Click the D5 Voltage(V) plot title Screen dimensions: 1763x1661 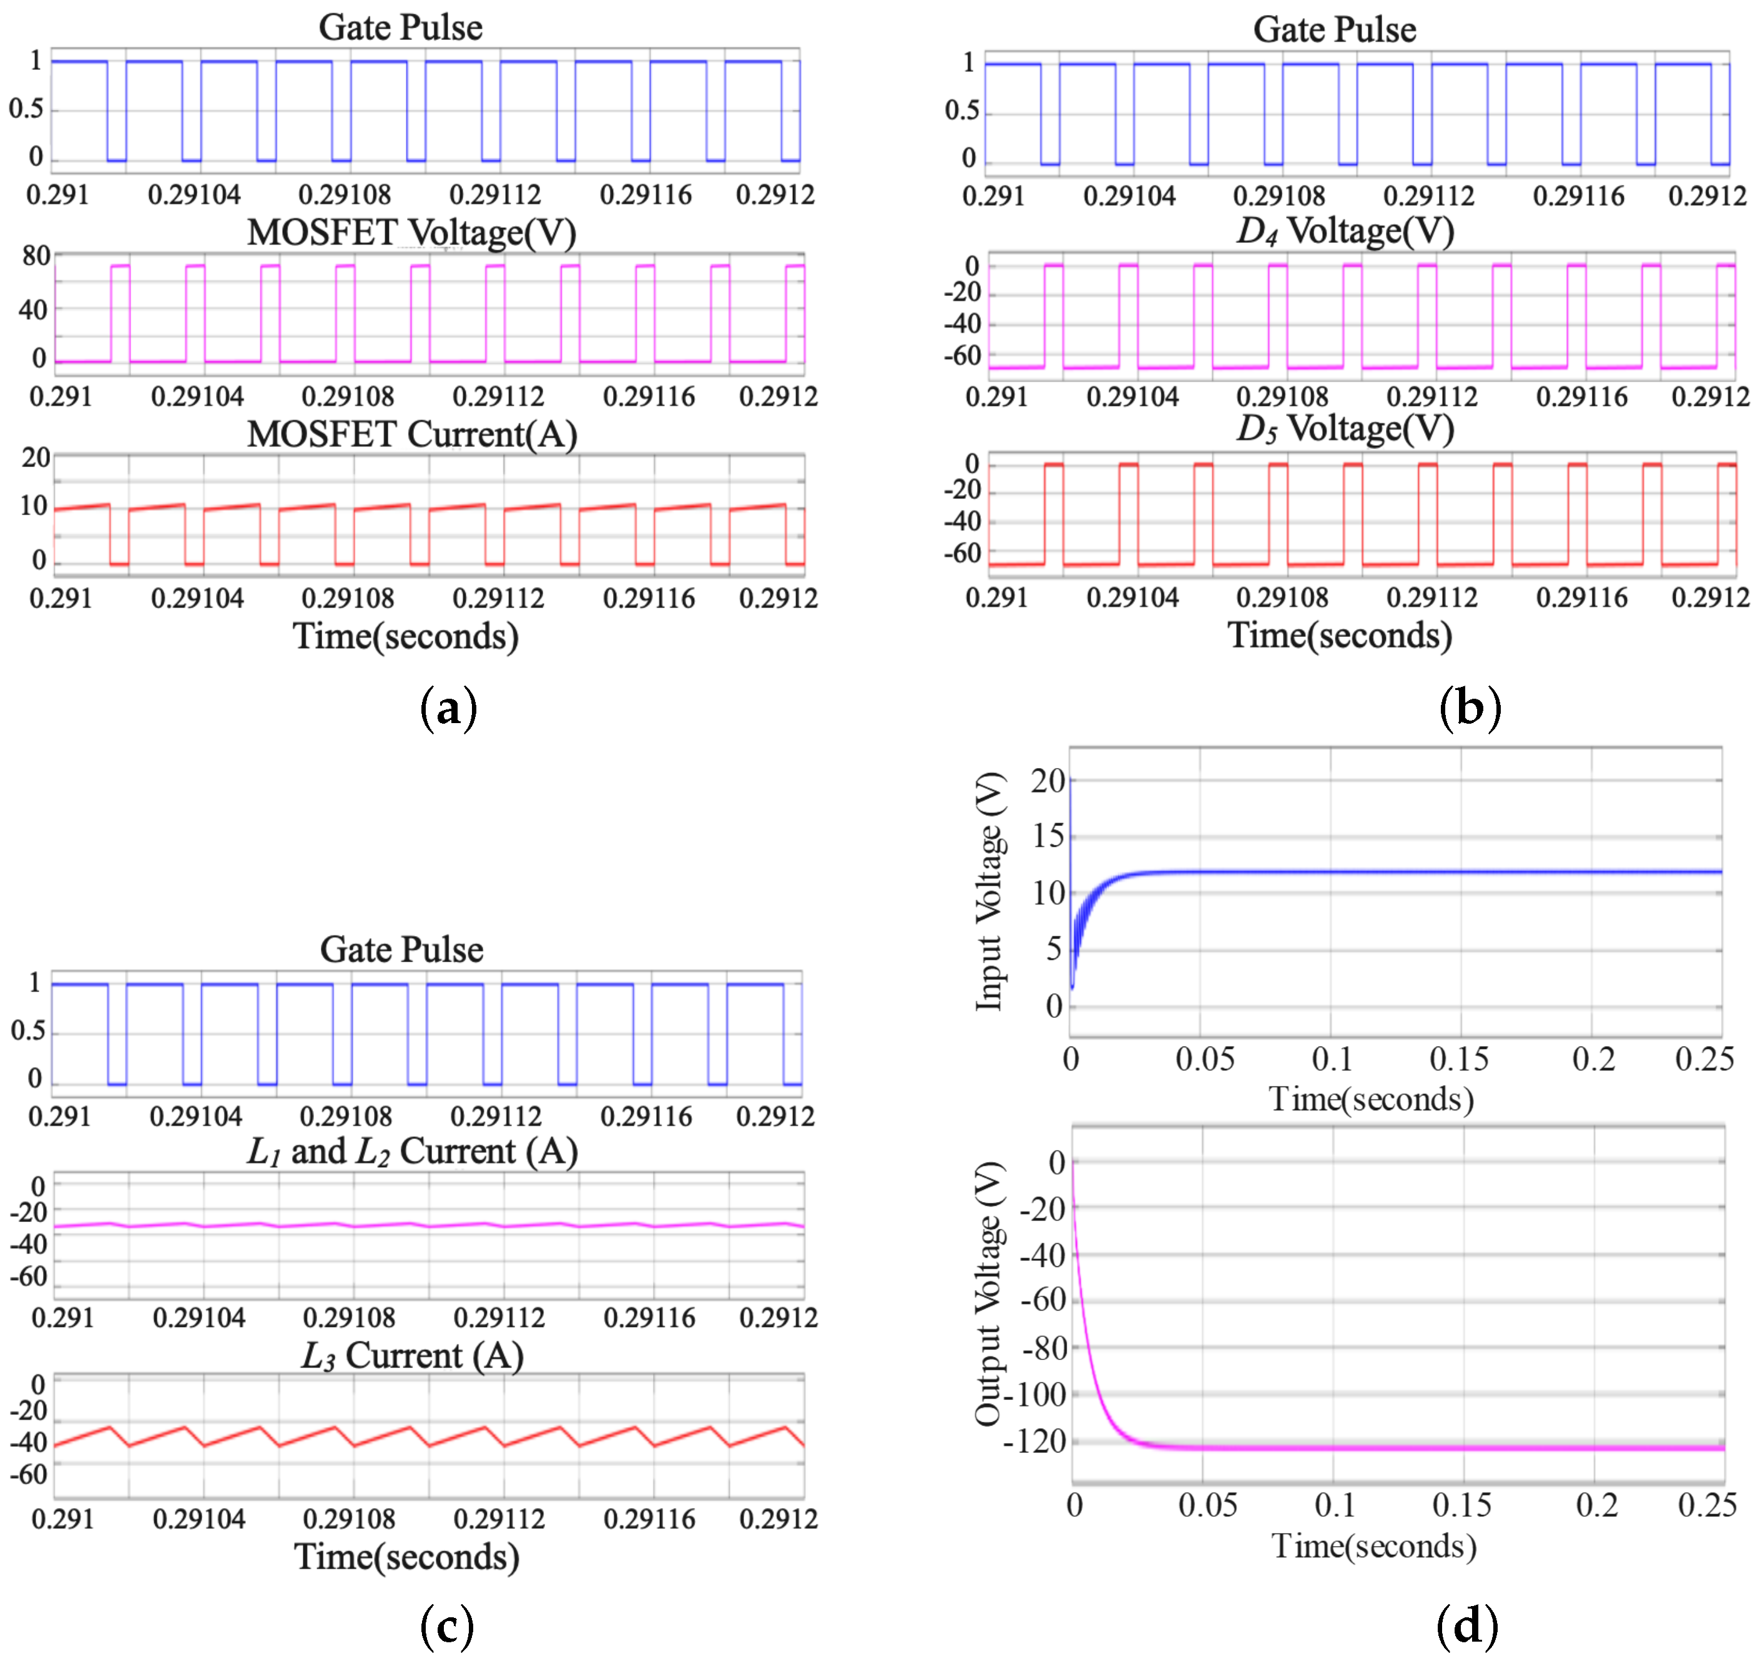[1345, 429]
